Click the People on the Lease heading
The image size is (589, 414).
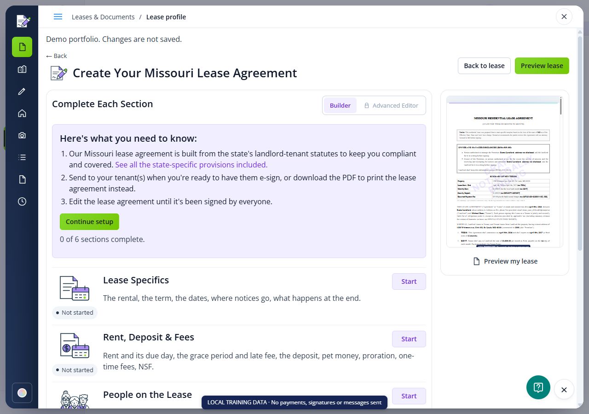tap(147, 395)
